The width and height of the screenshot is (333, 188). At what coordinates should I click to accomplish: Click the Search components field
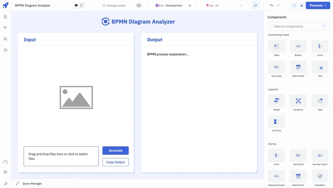[x=298, y=26]
